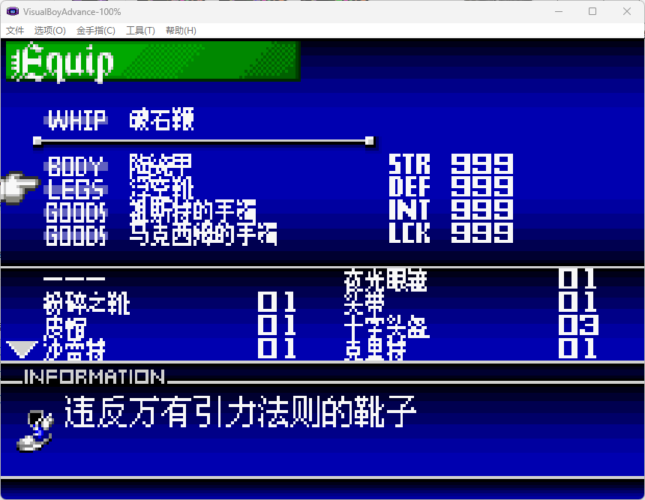Screen dimensions: 645x500
Task: Open the 工具(T) menu
Action: pyautogui.click(x=139, y=31)
